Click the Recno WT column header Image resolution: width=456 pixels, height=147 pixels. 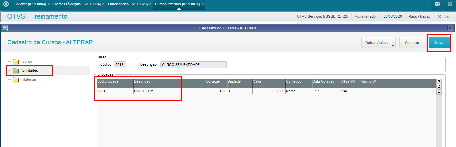pyautogui.click(x=398, y=83)
